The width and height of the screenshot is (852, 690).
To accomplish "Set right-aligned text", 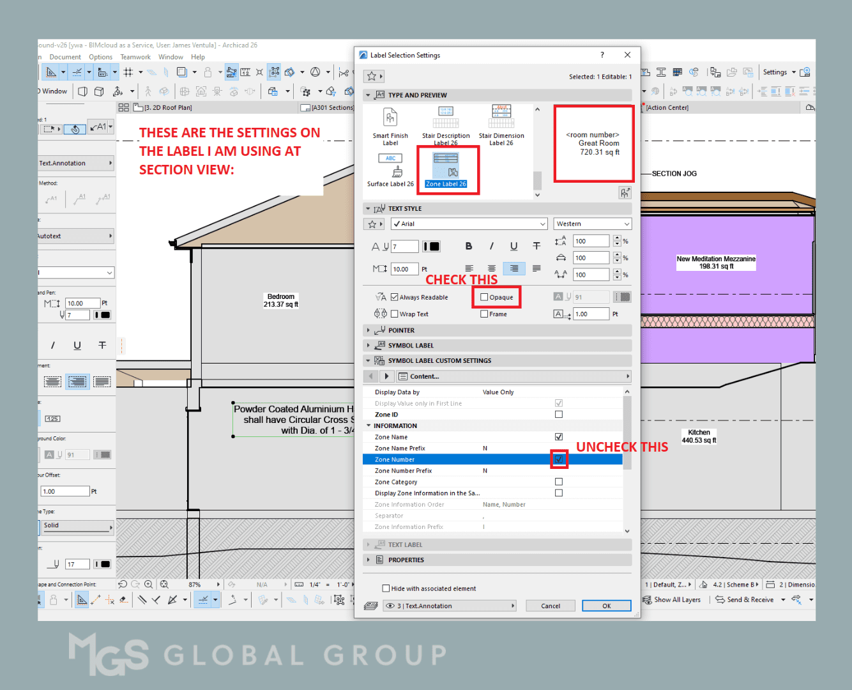I will (513, 268).
